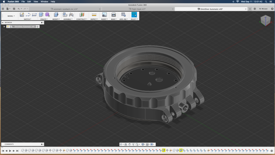275x155 pixels.
Task: Click the Scripts and Add-Ins icon
Action: (x=124, y=15)
